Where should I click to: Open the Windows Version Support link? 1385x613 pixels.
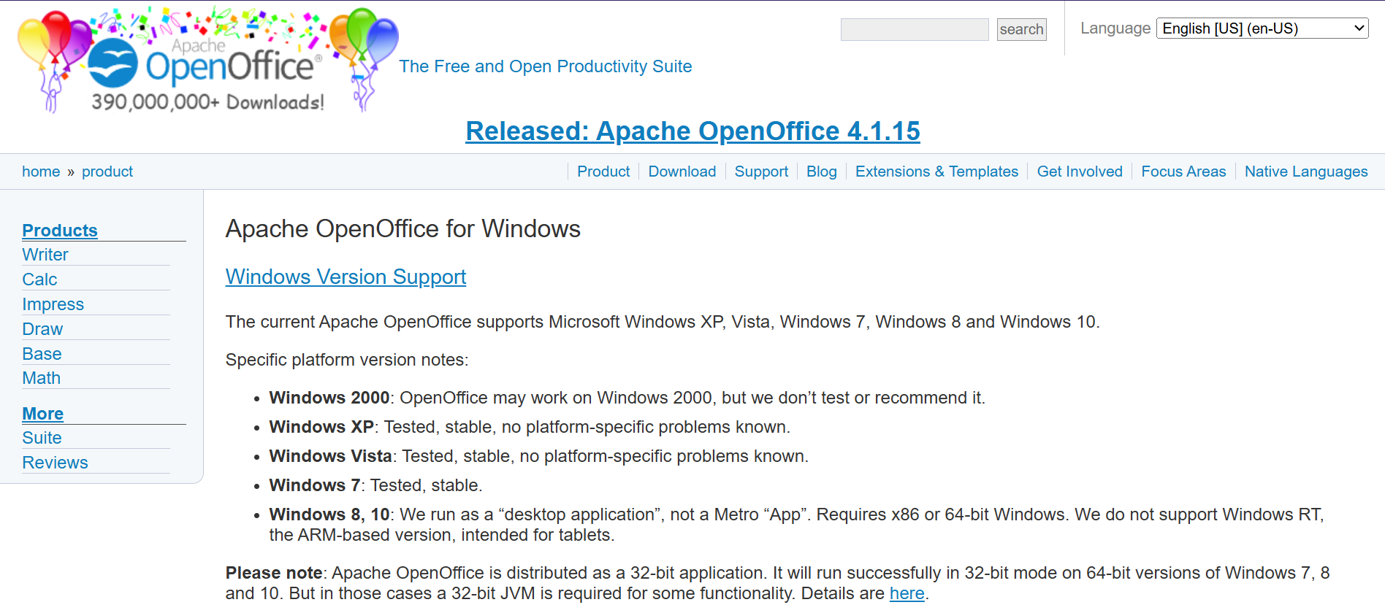(x=346, y=277)
